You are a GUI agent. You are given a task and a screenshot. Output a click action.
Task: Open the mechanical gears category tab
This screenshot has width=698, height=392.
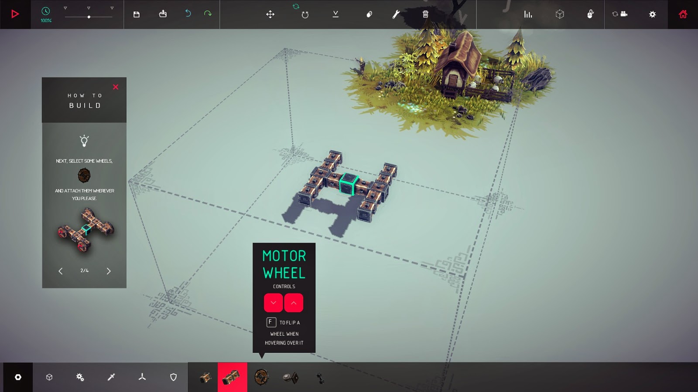tap(80, 377)
